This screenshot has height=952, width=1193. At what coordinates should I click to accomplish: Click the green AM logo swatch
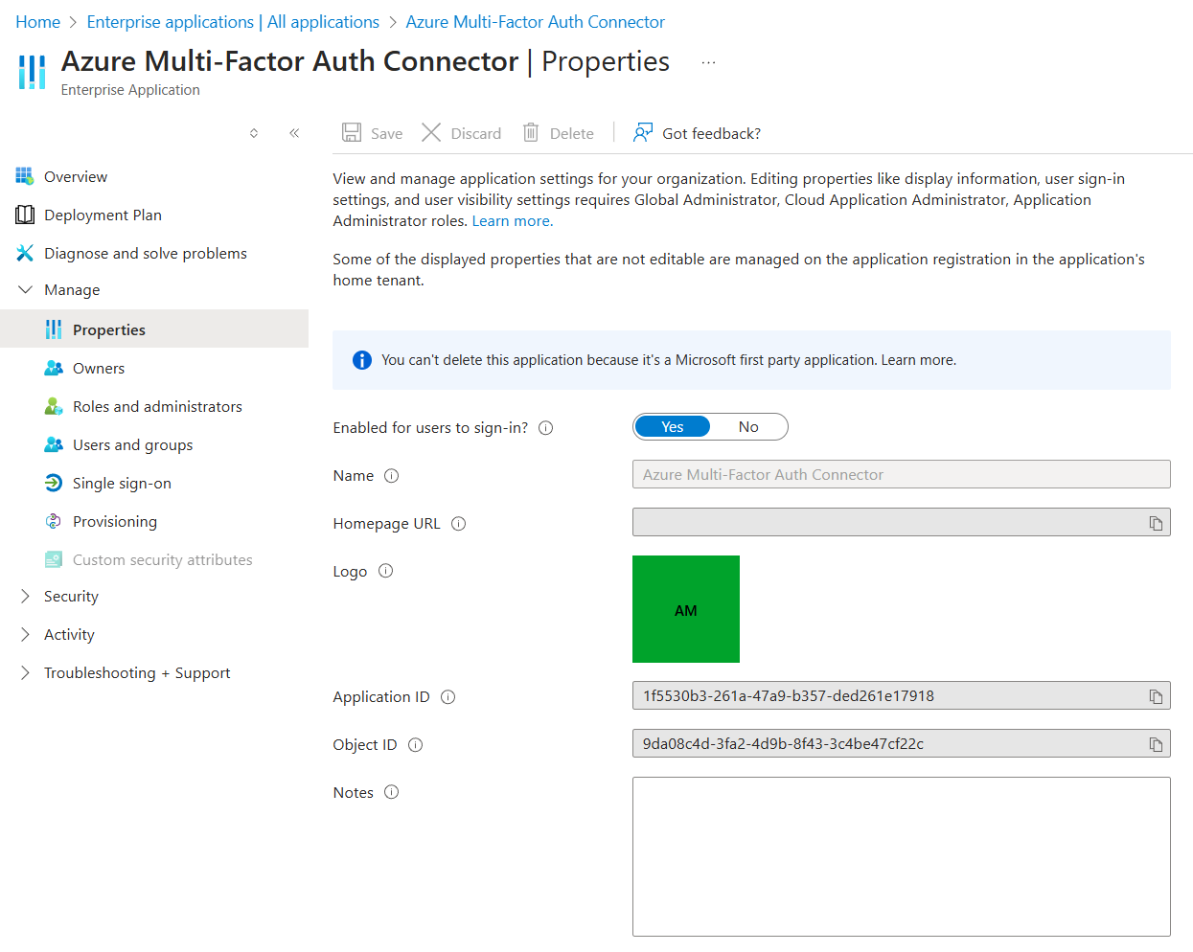point(686,609)
